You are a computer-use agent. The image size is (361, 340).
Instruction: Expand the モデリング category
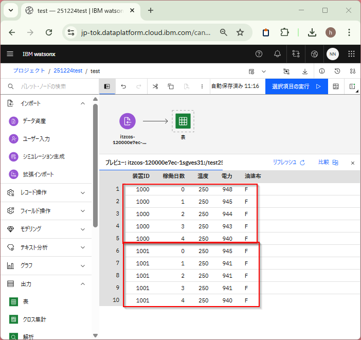[x=46, y=229]
